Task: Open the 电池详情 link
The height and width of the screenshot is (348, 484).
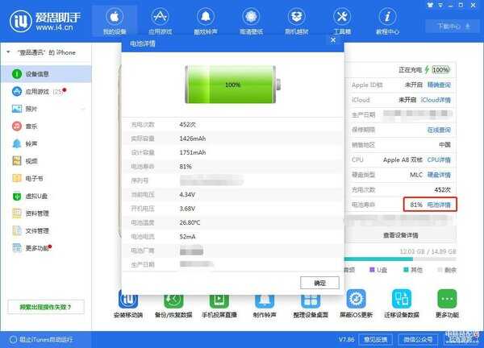Action: point(439,205)
